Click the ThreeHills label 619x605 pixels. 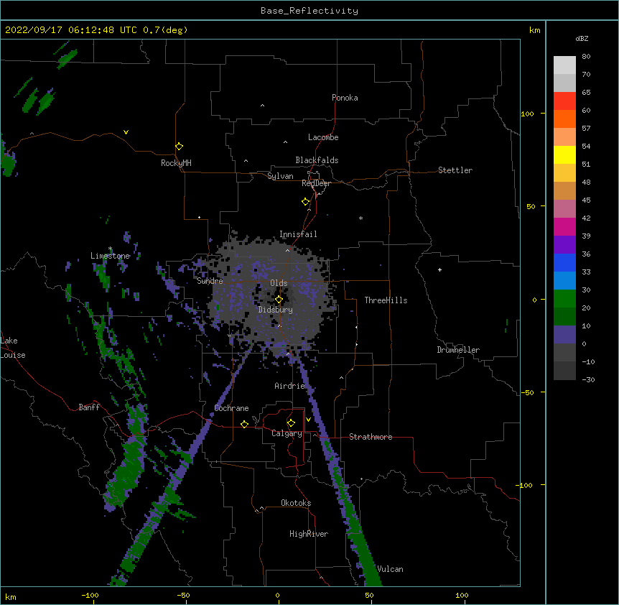[386, 300]
